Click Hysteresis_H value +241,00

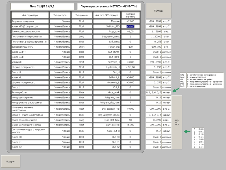click(x=131, y=67)
